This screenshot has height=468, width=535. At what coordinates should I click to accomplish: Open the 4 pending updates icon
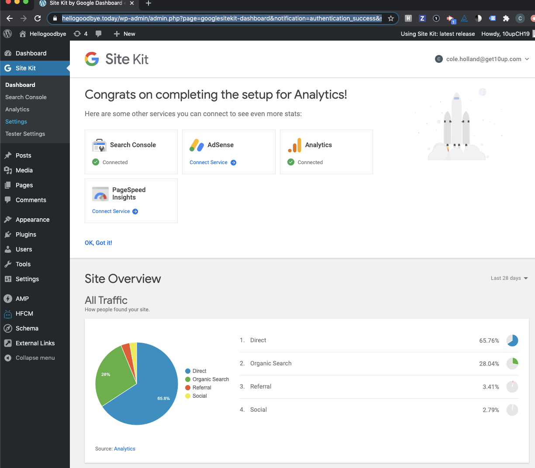[x=80, y=34]
